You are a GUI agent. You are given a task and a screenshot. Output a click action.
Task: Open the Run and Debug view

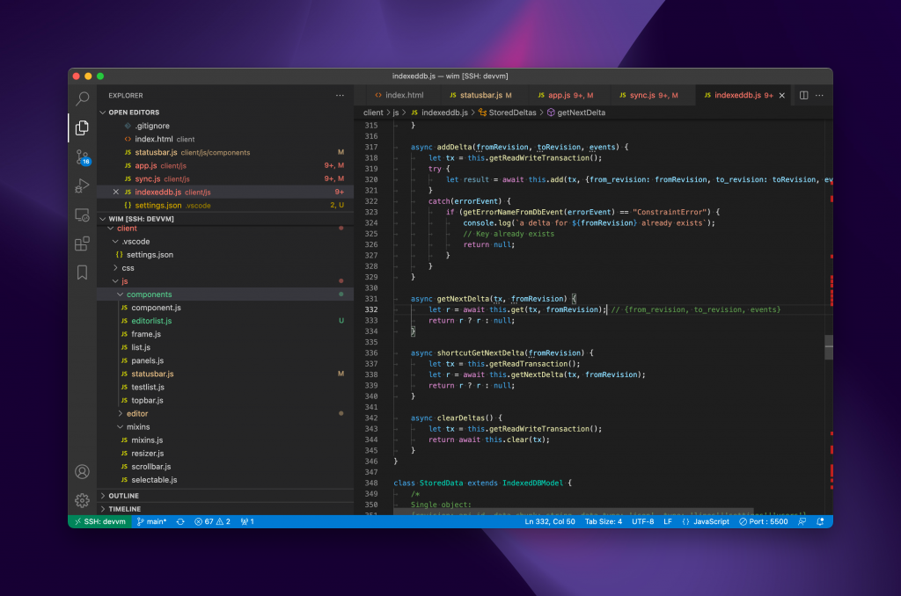click(x=82, y=185)
